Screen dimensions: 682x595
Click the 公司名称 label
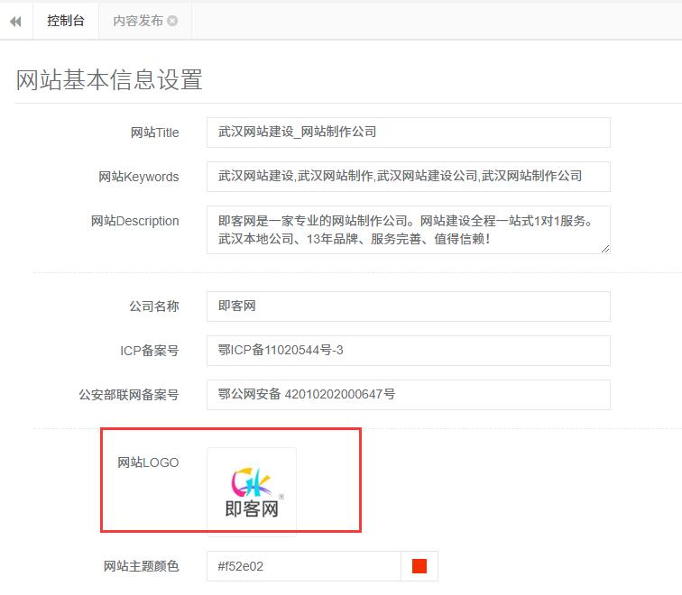click(x=154, y=307)
